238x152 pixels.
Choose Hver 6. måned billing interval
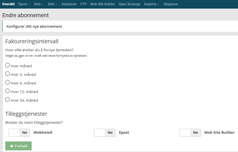(x=8, y=82)
